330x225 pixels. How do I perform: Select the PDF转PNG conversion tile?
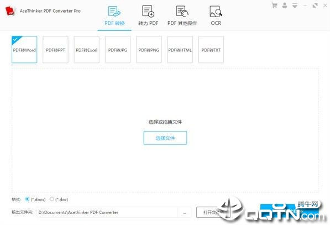[x=149, y=50]
